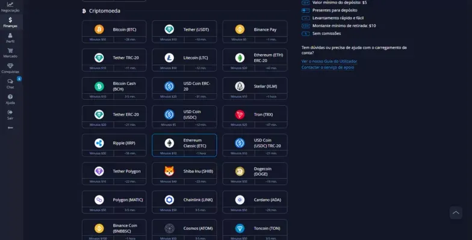This screenshot has width=472, height=240.
Task: Choose the USD Coin (USDC) icon
Action: [x=169, y=114]
